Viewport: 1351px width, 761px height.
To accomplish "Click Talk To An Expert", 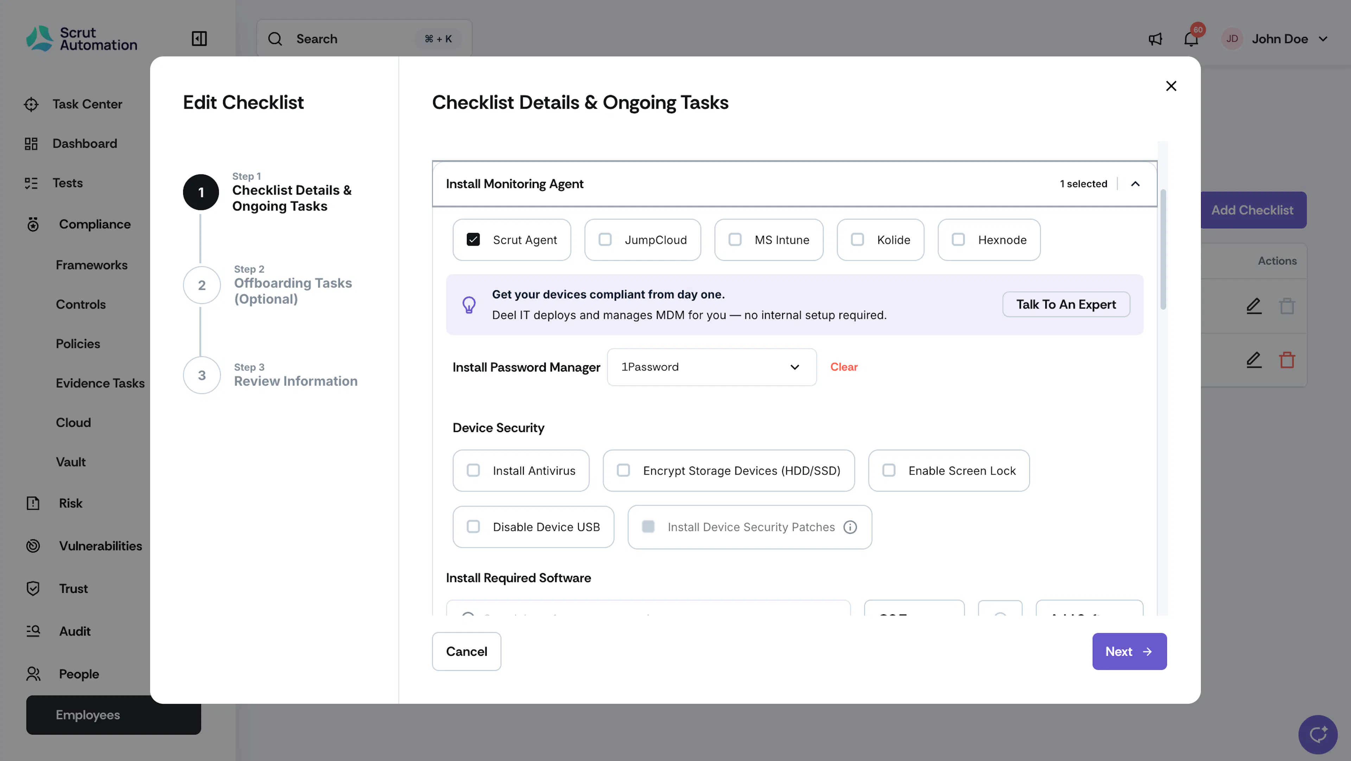I will [x=1066, y=304].
